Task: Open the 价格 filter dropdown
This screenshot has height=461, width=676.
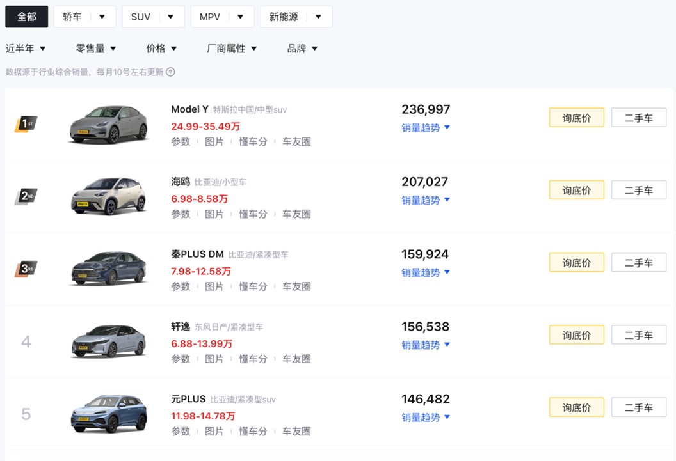Action: coord(161,49)
